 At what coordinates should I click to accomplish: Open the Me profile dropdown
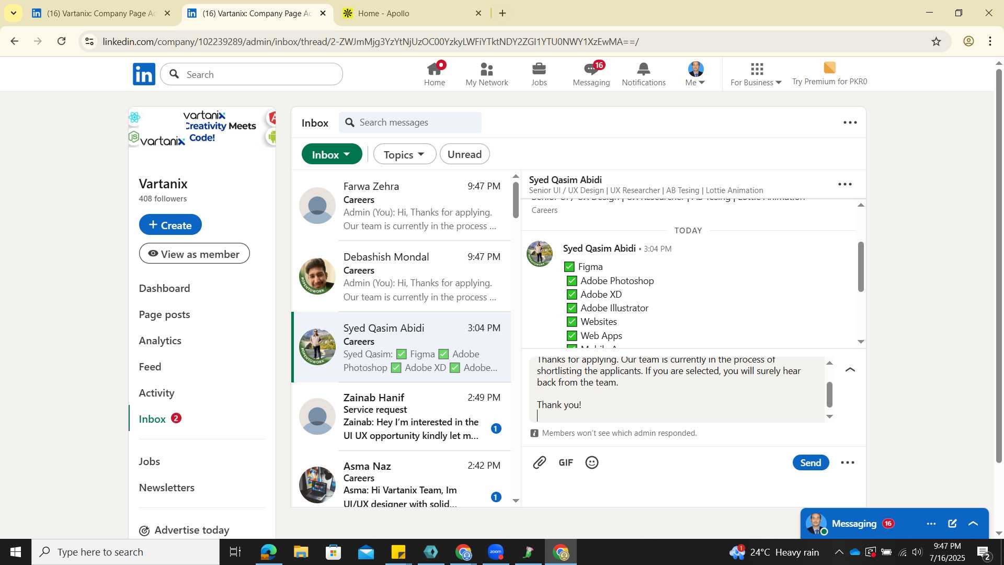coord(695,74)
